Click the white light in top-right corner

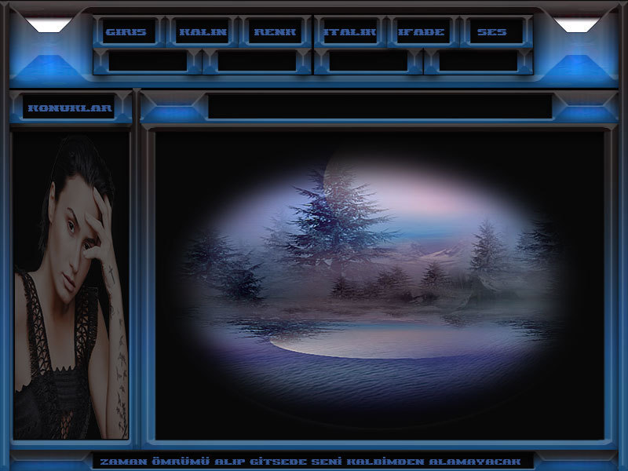tap(578, 25)
